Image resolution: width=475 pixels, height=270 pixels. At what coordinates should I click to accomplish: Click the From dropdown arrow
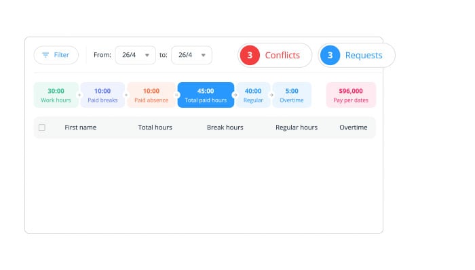pos(147,56)
